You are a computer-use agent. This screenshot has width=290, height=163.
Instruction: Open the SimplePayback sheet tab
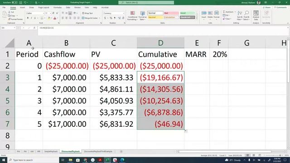point(51,152)
